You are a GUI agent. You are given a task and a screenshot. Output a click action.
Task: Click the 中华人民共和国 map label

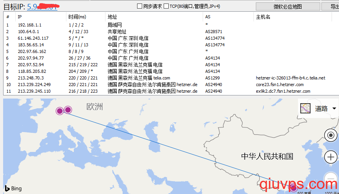pyautogui.click(x=267, y=157)
